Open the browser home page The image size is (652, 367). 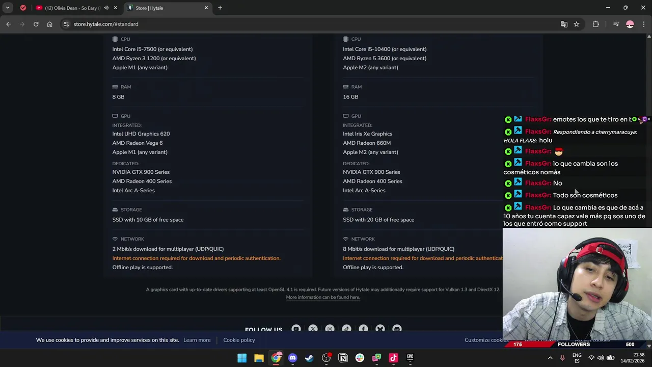pos(49,24)
